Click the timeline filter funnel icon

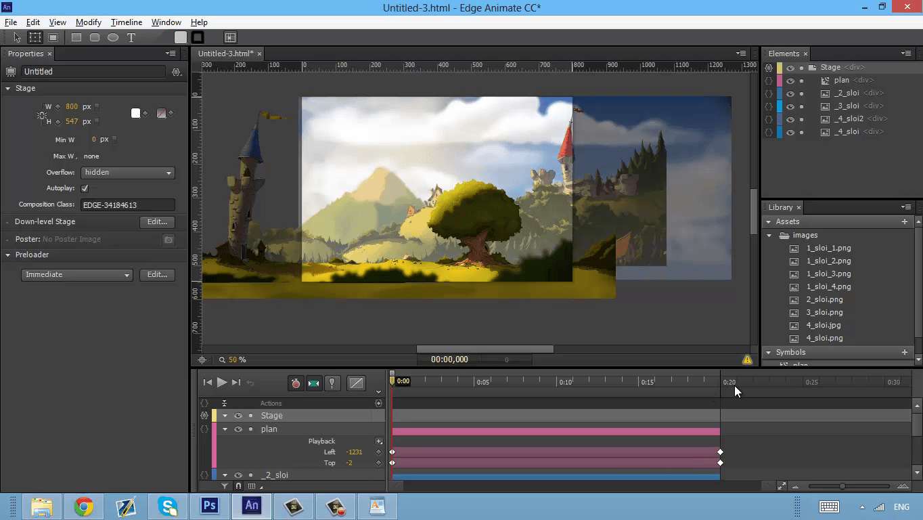tap(225, 486)
